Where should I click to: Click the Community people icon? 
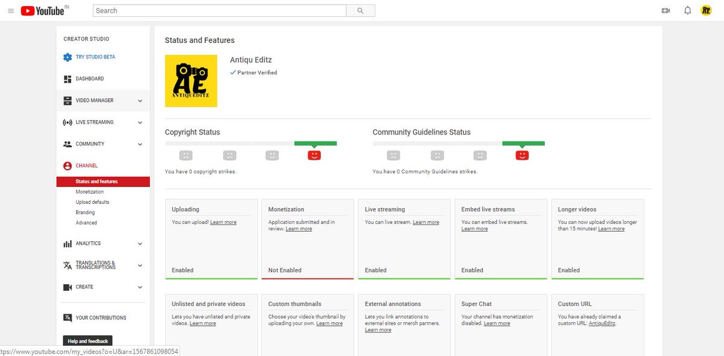[68, 144]
